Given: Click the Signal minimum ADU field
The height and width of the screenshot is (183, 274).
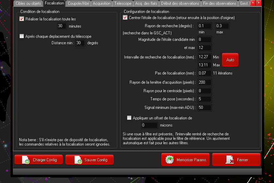Looking at the screenshot, I should pos(204,107).
